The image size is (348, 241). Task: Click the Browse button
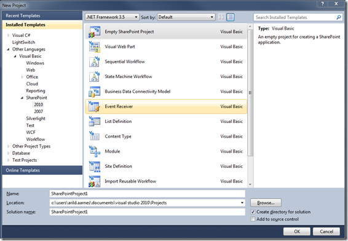click(x=266, y=203)
